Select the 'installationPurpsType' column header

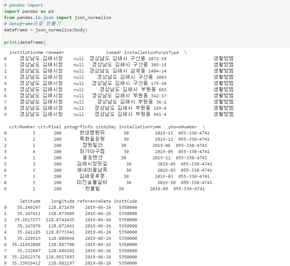(x=152, y=52)
